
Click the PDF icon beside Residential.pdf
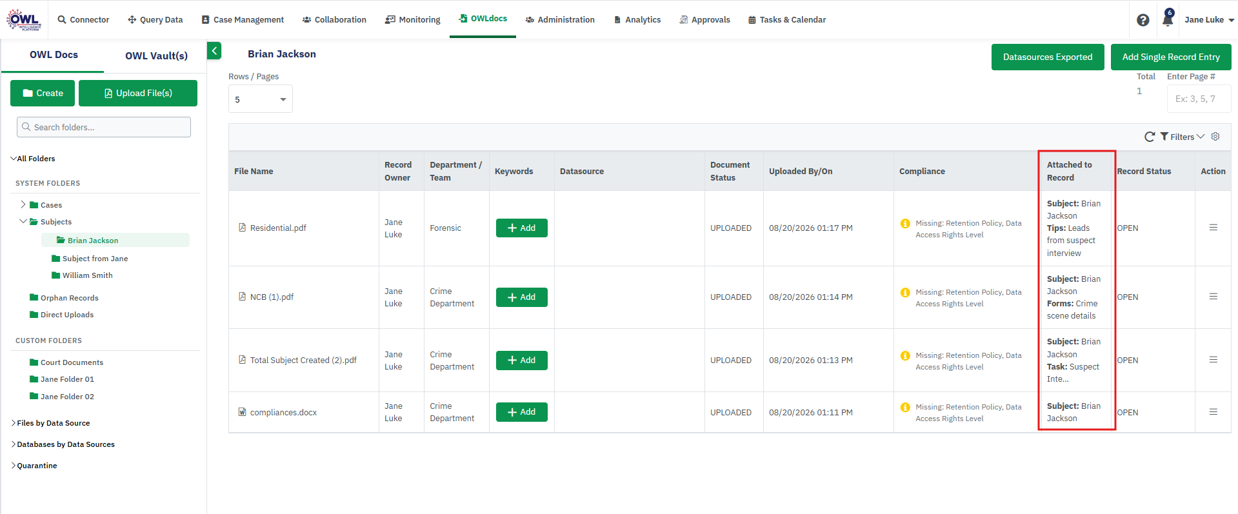pyautogui.click(x=243, y=228)
